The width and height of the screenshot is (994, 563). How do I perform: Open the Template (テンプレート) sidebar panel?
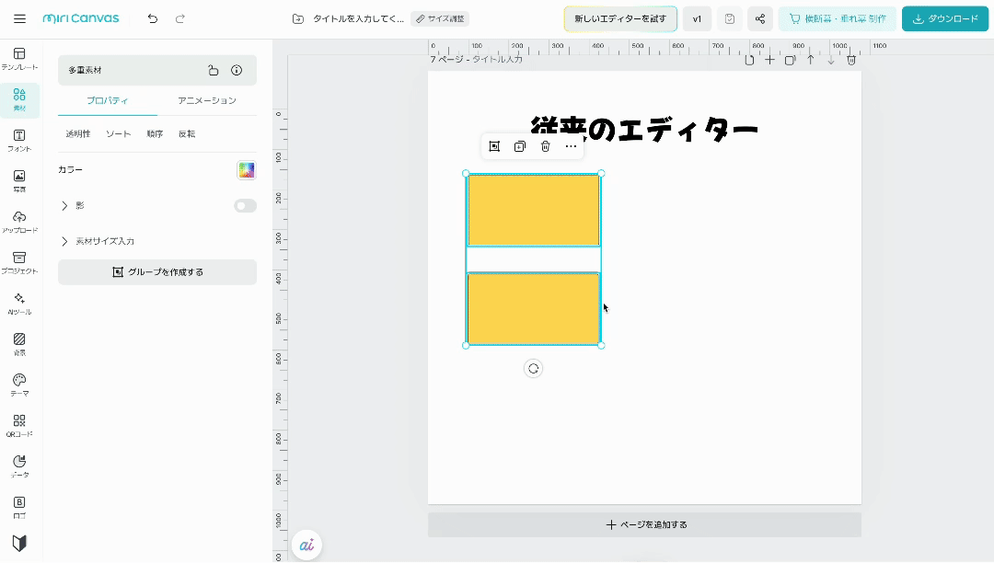tap(19, 59)
